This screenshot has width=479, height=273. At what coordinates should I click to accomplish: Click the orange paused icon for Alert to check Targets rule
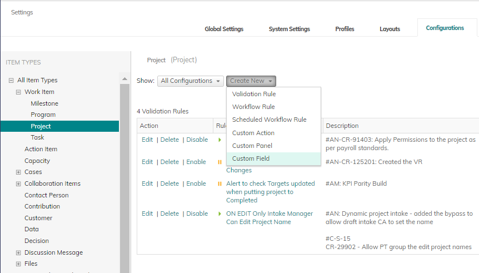[x=219, y=184]
